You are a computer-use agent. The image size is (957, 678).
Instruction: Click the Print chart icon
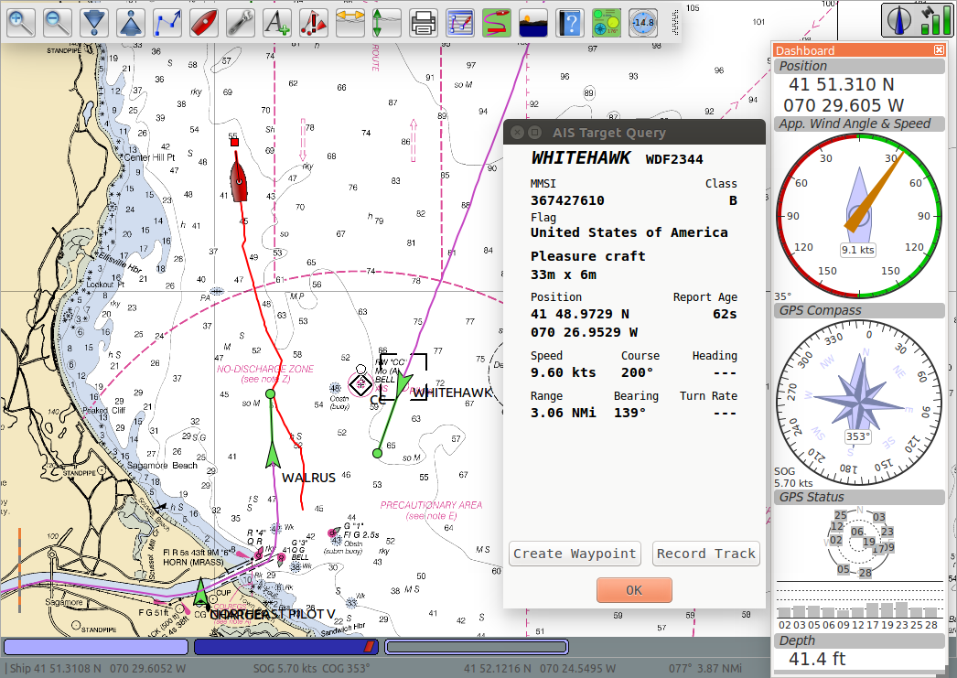pos(423,22)
